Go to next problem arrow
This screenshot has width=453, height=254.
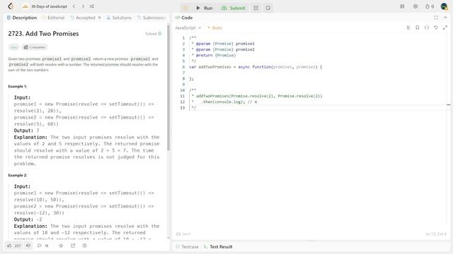coord(83,6)
